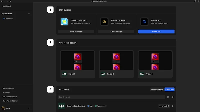200x112 pixels.
Task: Click the Project 3 tree logo icon
Action: coord(142,74)
